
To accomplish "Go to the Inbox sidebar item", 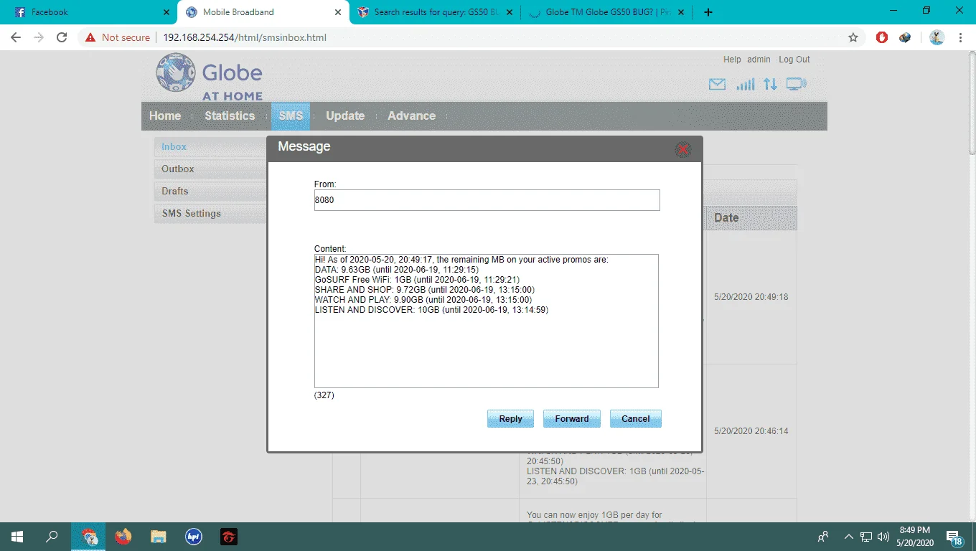I will pos(210,146).
